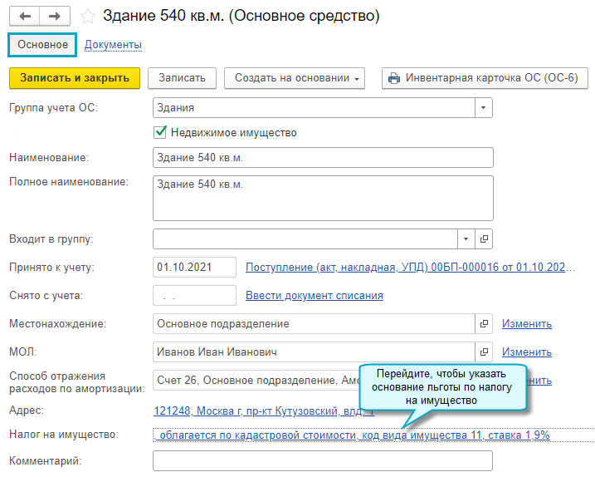This screenshot has width=595, height=477.
Task: Click Изменить link next to Местонахождение
Action: coord(526,324)
